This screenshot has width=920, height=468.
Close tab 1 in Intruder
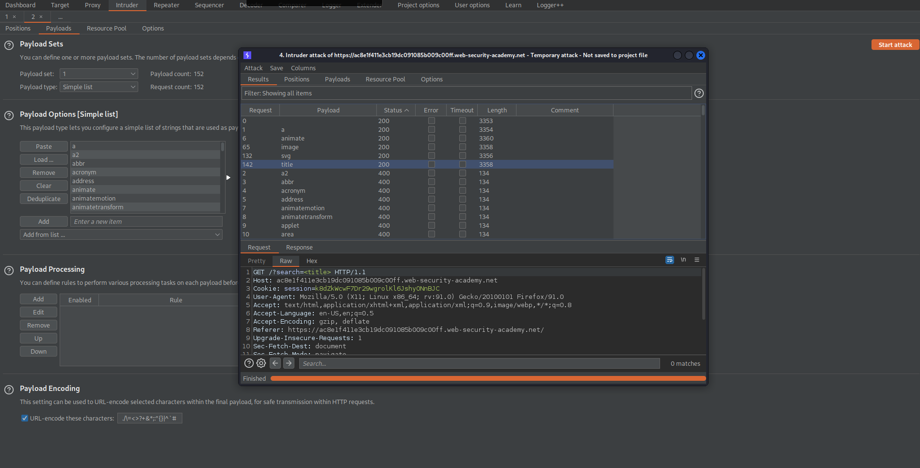[x=14, y=17]
